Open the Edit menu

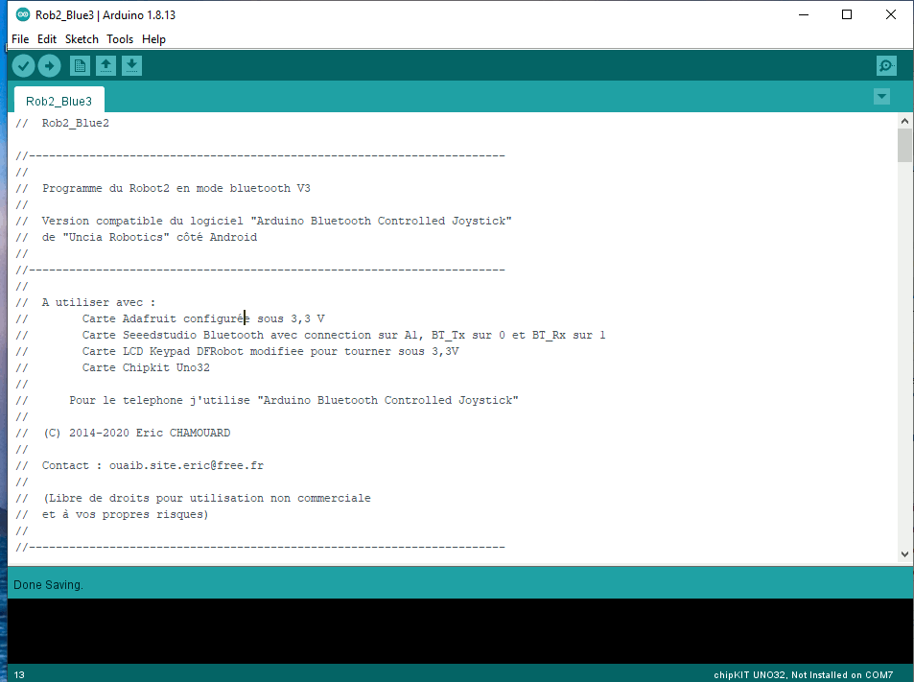click(x=47, y=39)
